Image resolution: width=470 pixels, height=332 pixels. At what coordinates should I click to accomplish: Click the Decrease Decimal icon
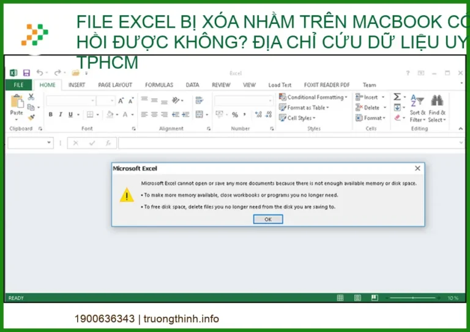coord(269,115)
